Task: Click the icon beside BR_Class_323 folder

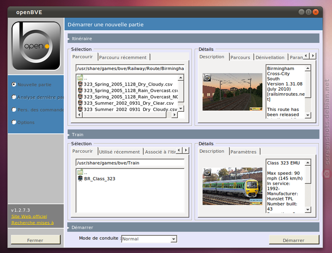Action: 80,178
